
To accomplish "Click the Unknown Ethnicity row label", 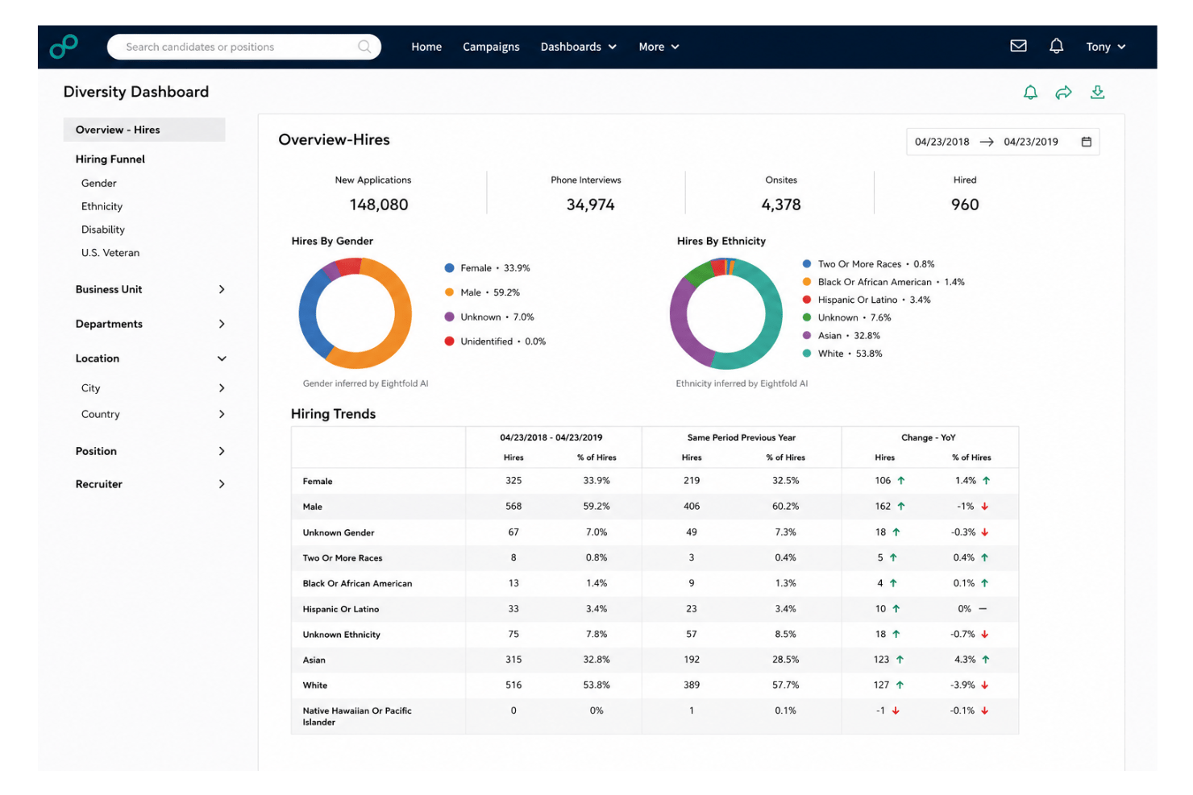I will (342, 635).
